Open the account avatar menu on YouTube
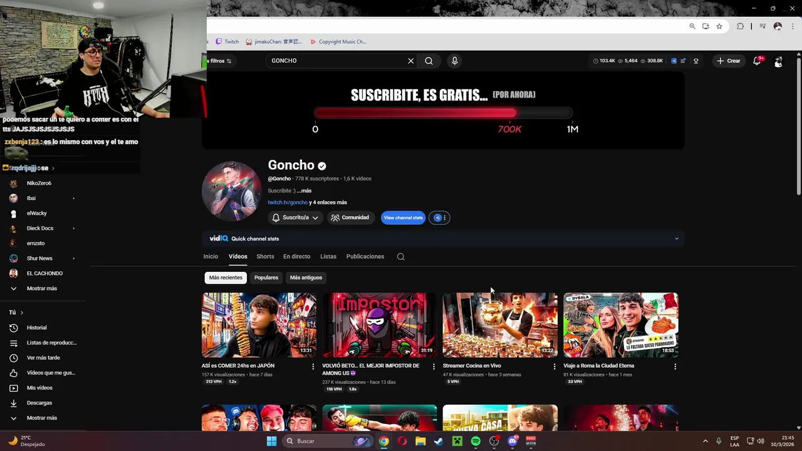This screenshot has height=451, width=802. 778,61
